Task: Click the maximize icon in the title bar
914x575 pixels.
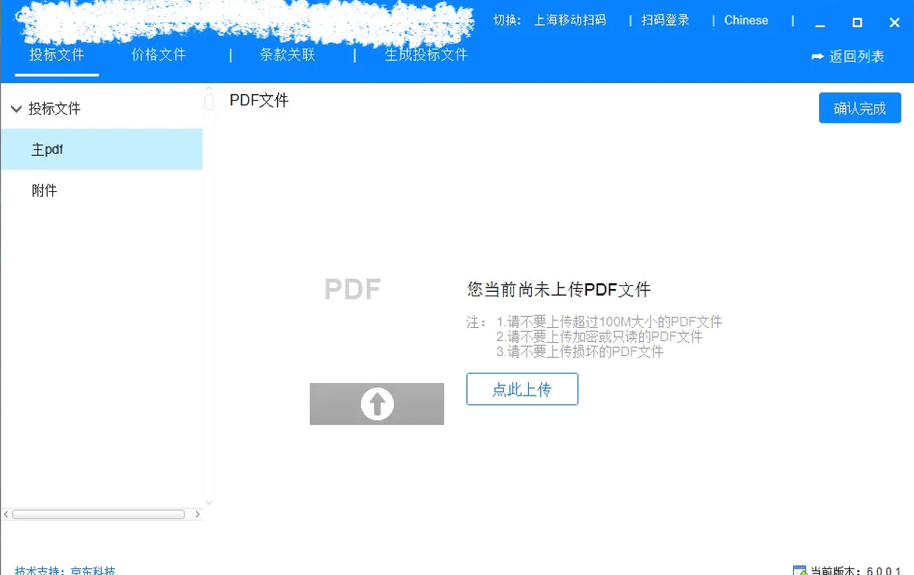Action: (x=857, y=24)
